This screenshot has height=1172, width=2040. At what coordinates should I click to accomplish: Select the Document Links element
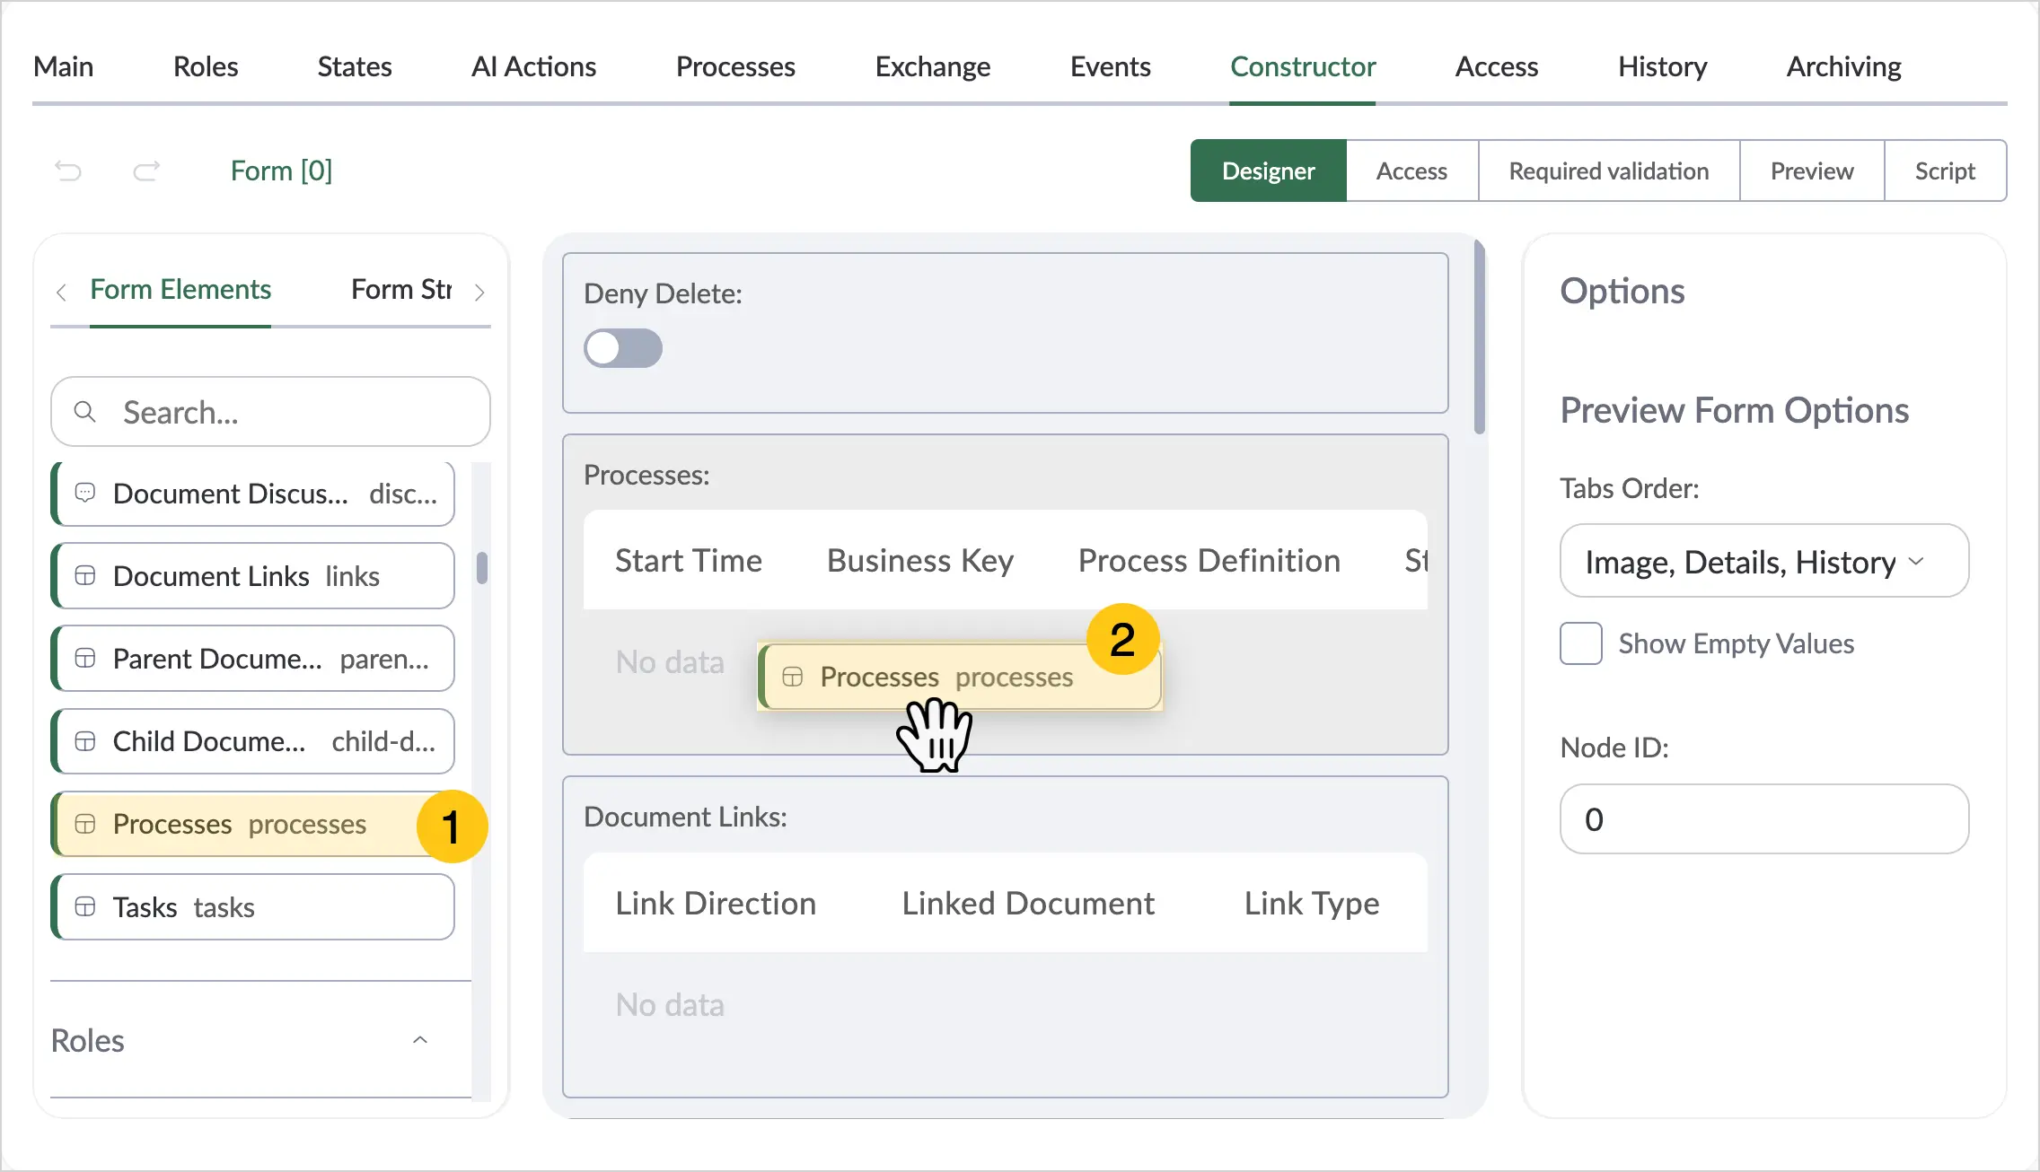[x=254, y=576]
